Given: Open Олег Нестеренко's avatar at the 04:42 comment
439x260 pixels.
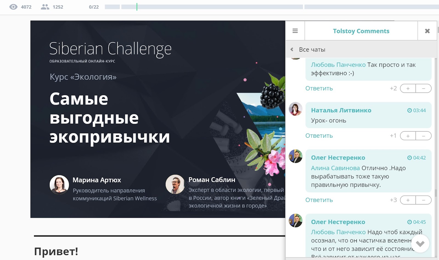Looking at the screenshot, I should [x=296, y=156].
